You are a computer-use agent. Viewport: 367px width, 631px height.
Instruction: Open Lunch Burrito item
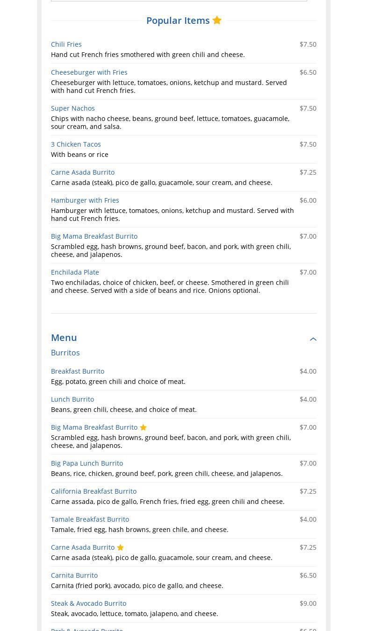[x=72, y=399]
